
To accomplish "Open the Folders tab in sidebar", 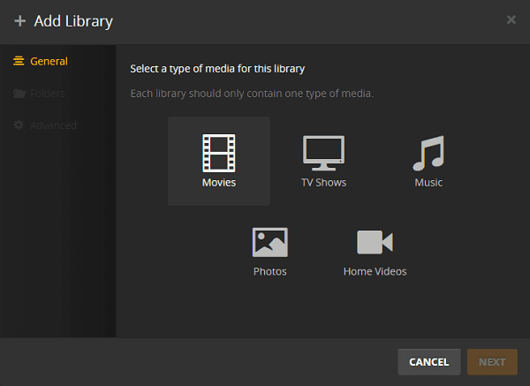I will pos(39,94).
